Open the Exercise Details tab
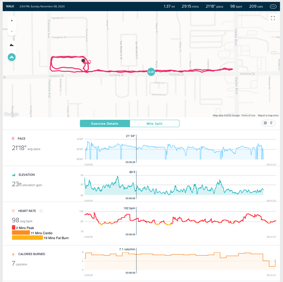Viewport: 283px width, 282px height. coord(105,124)
